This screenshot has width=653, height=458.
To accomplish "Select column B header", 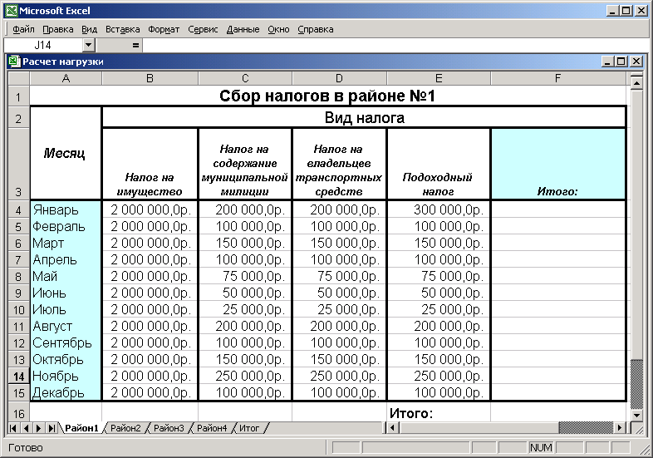I will tap(150, 78).
